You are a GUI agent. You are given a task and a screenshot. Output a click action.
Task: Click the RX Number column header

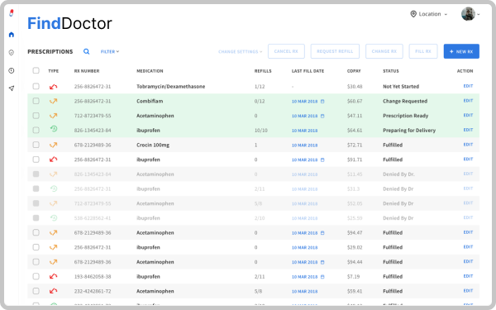tap(87, 71)
